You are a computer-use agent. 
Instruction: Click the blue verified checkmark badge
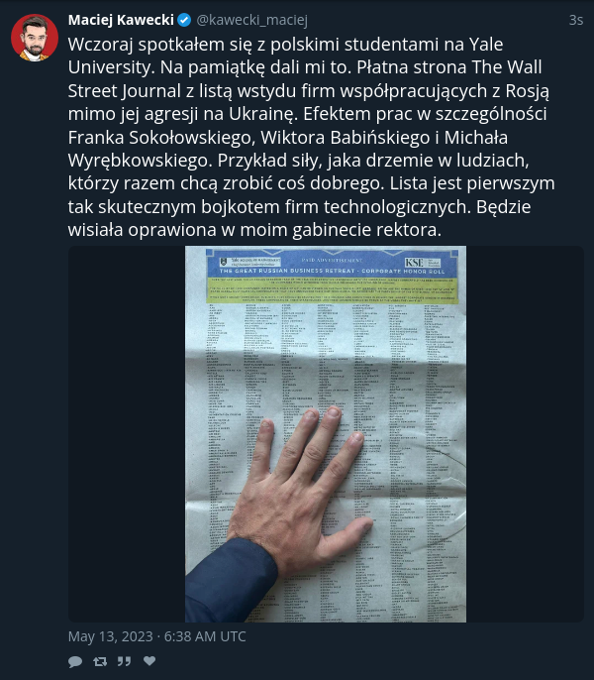click(x=184, y=20)
